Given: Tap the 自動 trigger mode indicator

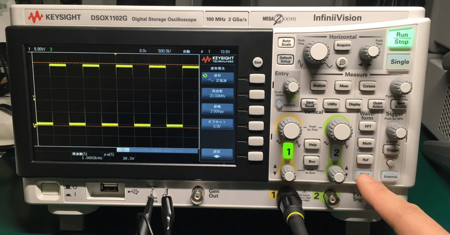Looking at the screenshot, I should (186, 51).
